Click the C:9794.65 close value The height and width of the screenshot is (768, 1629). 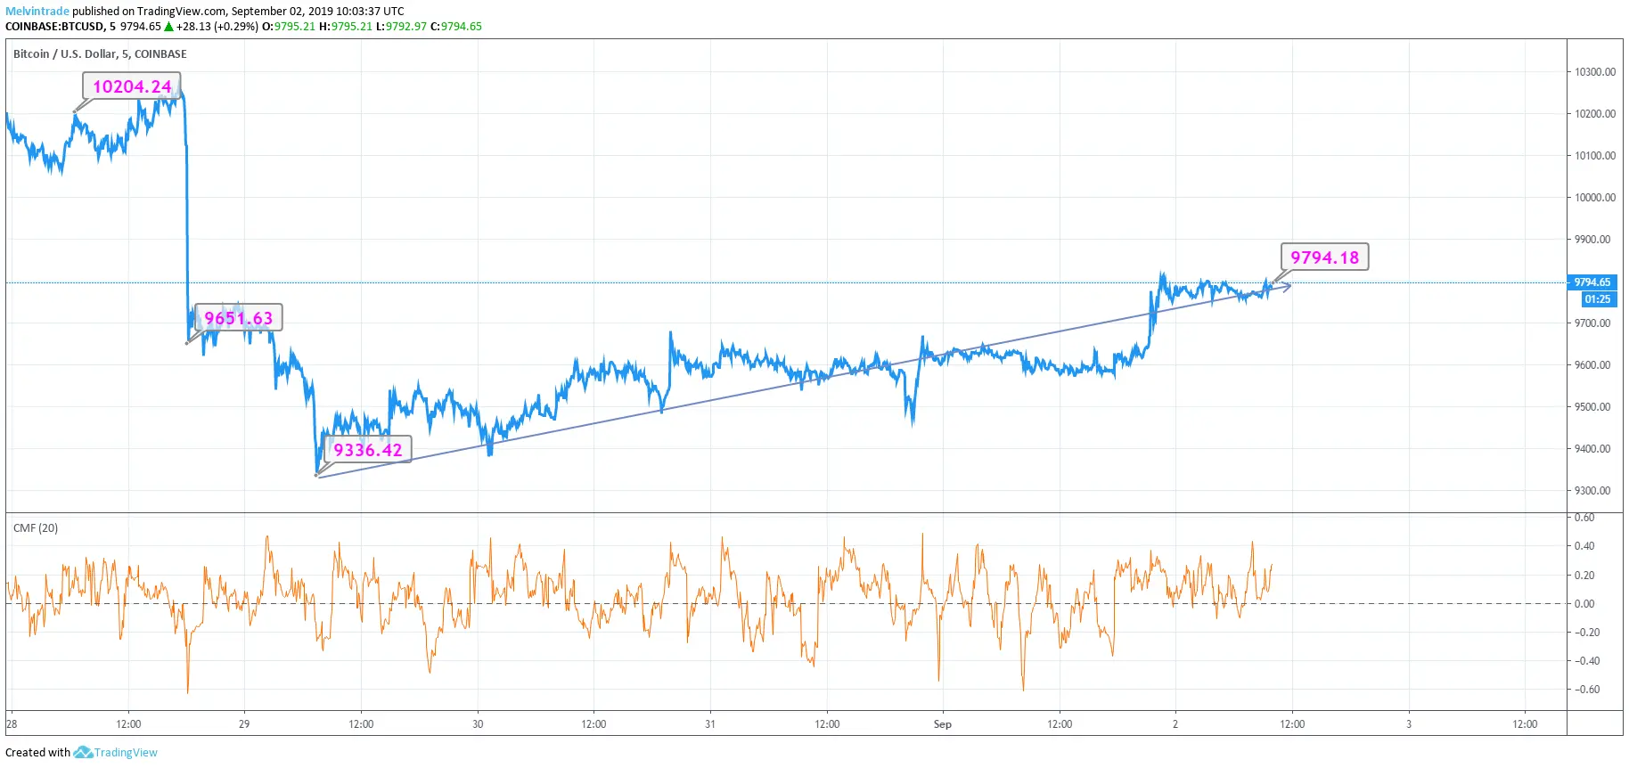coord(456,27)
